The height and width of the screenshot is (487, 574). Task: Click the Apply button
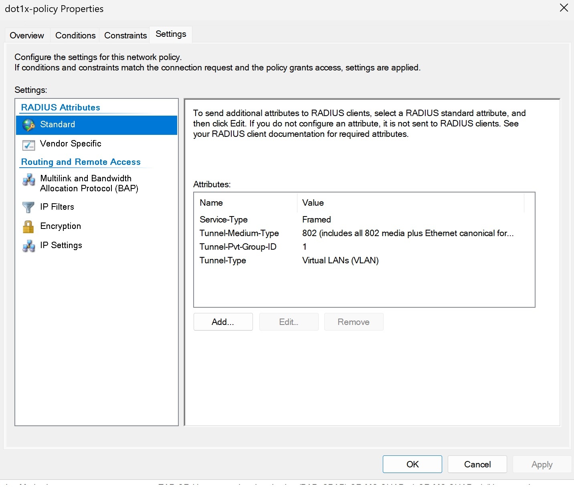542,464
